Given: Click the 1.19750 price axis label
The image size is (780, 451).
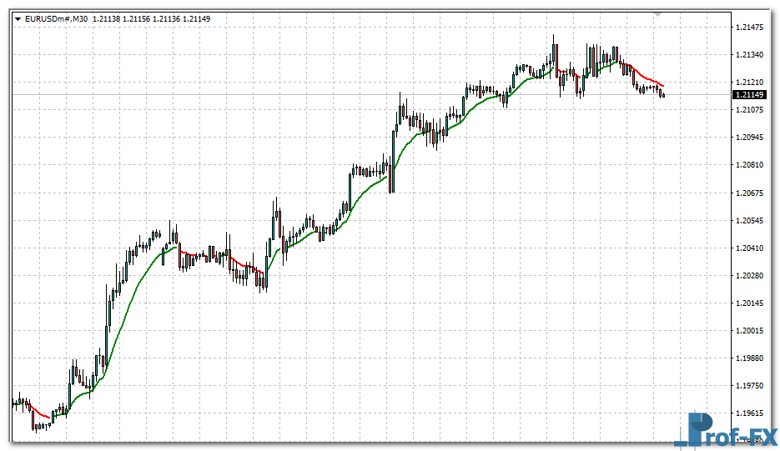Looking at the screenshot, I should pos(750,386).
